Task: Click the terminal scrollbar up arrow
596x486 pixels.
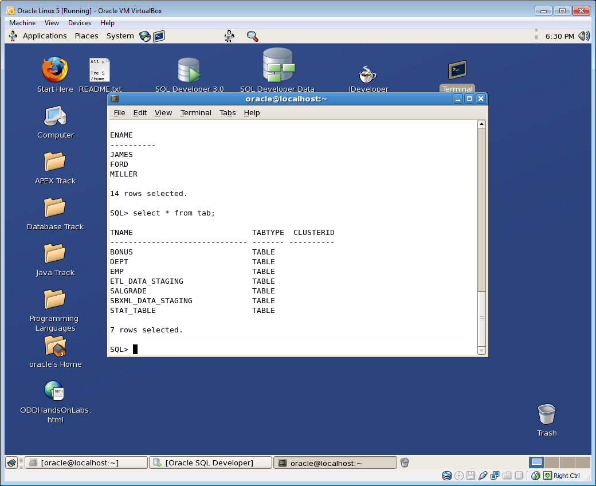Action: tap(481, 124)
